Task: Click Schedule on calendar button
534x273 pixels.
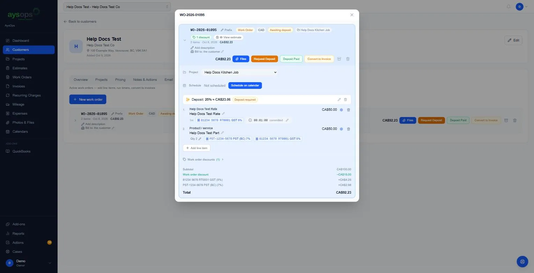Action: pyautogui.click(x=245, y=85)
